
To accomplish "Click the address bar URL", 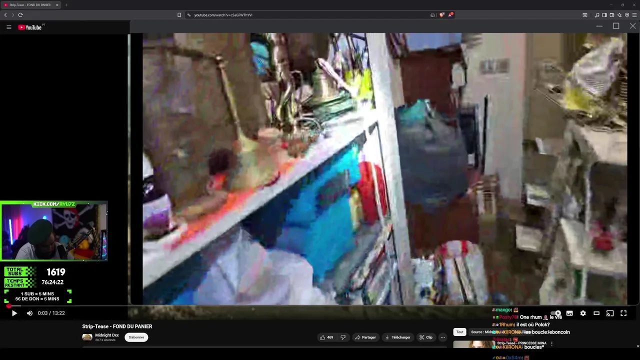I will 223,15.
